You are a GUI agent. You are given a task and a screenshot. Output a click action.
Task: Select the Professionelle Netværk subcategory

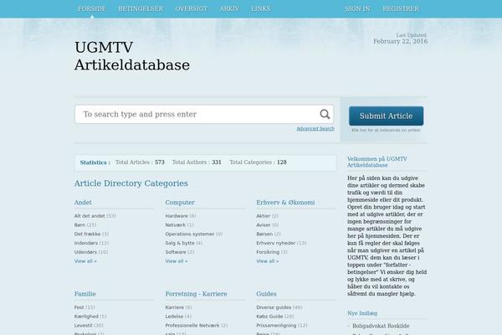192,326
